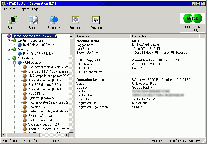Click the Memory green node icon

(14, 49)
